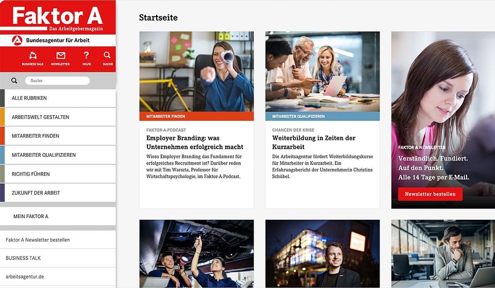Open Mitarbeiter qualifizieren in sidebar menu
This screenshot has height=288, width=495.
click(58, 155)
